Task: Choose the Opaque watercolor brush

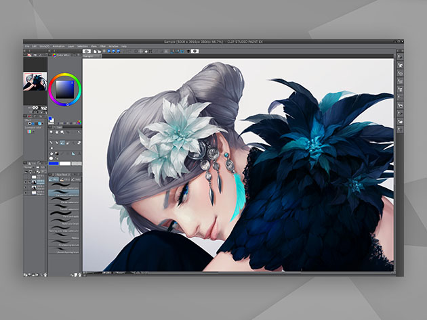Action: click(x=64, y=185)
